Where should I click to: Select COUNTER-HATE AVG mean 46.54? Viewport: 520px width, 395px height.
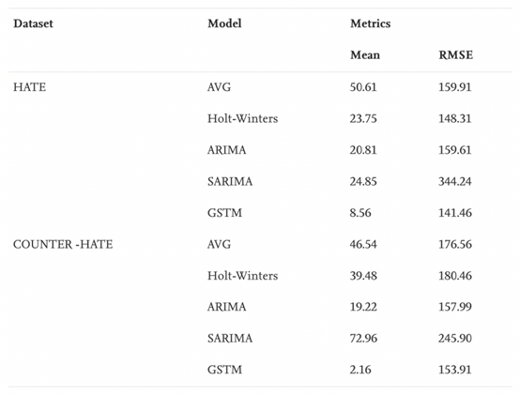[x=363, y=244]
